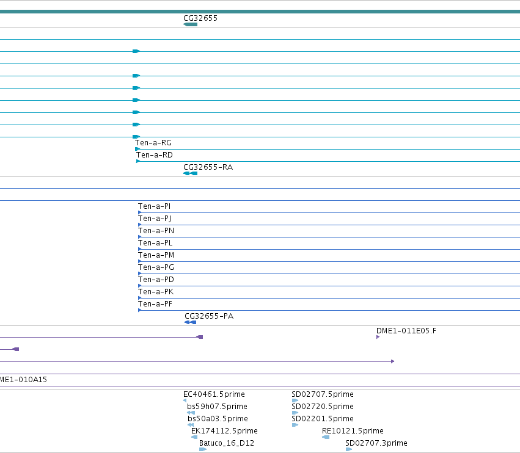Select the Ten-a-PG protein label

click(x=156, y=267)
